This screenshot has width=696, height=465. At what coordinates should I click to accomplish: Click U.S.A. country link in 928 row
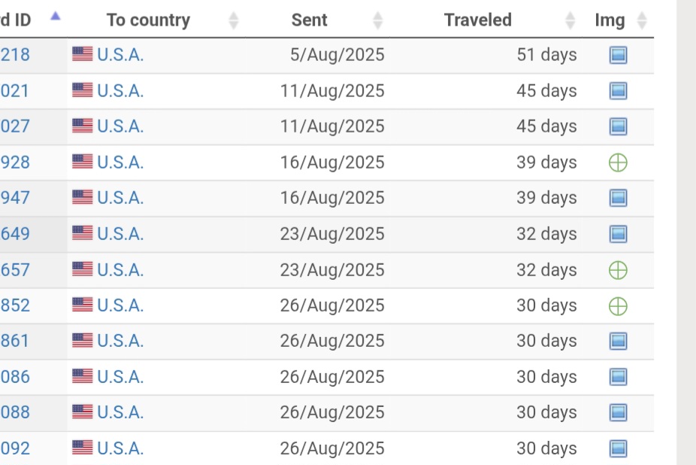tap(120, 163)
